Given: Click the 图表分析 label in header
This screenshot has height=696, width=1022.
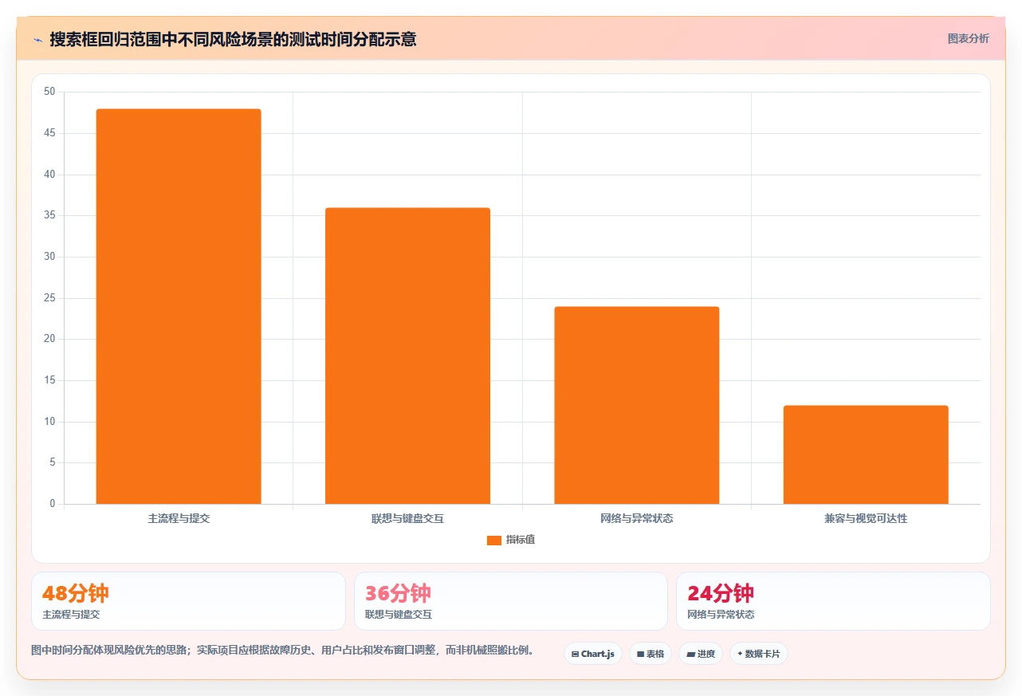Looking at the screenshot, I should (968, 38).
